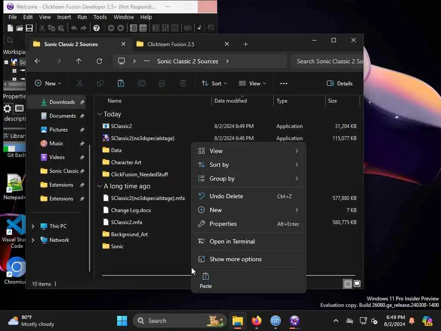The image size is (441, 331).
Task: Click the Save floppy icon in Clickteam Fusion
Action: coord(29,28)
